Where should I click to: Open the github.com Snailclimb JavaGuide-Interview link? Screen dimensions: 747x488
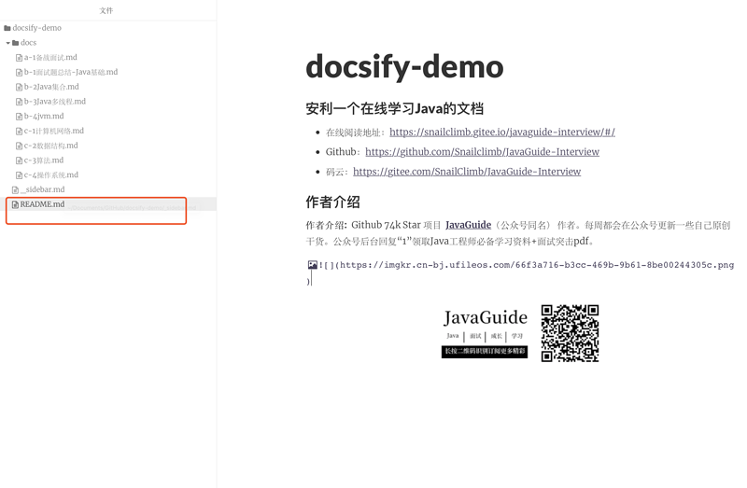tap(482, 152)
